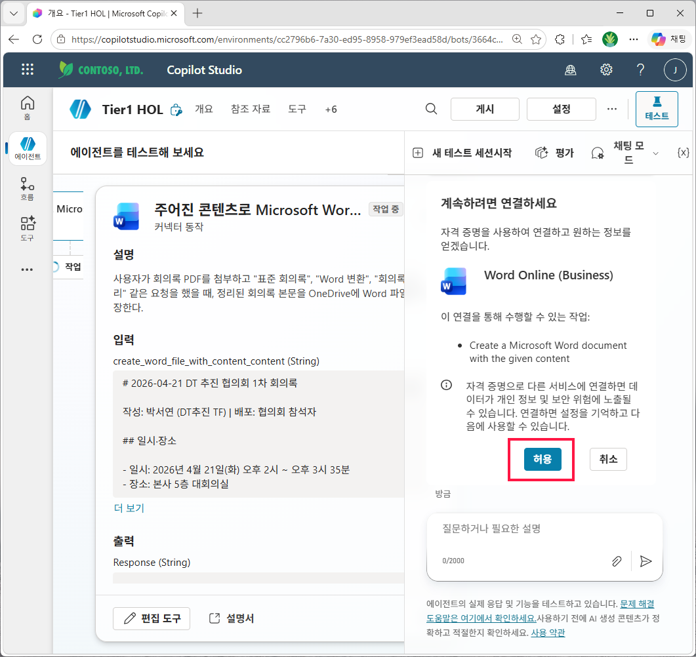Click the Publish (게시) button

point(485,109)
